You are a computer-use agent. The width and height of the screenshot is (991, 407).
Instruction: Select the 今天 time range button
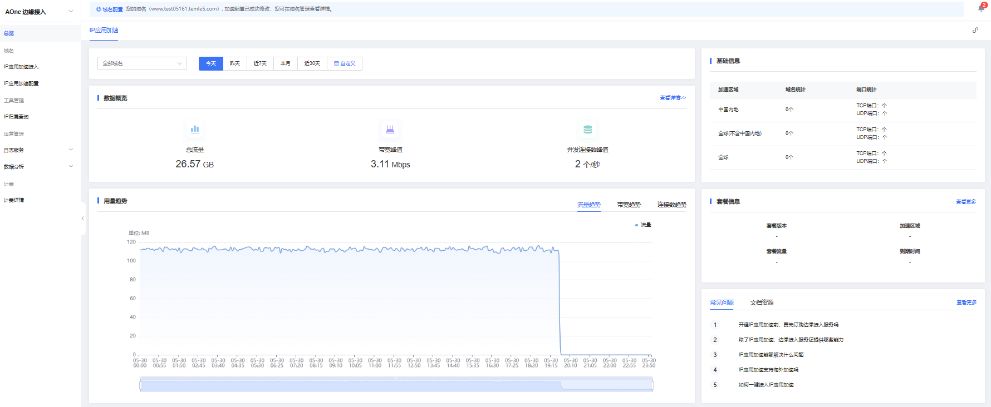[211, 63]
